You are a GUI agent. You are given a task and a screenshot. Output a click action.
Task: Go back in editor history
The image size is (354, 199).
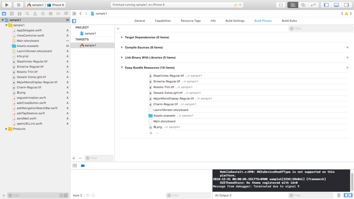tap(81, 13)
